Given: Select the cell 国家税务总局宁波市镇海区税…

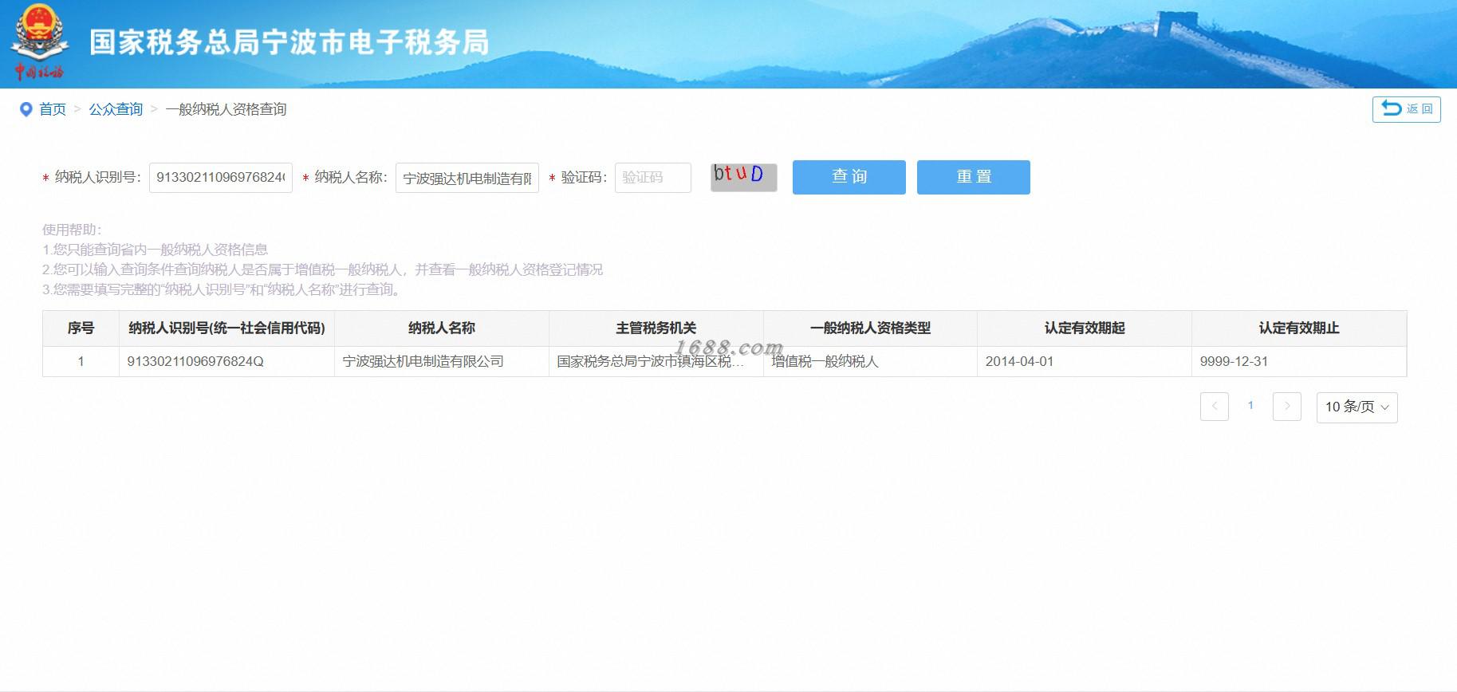Looking at the screenshot, I should coord(656,361).
